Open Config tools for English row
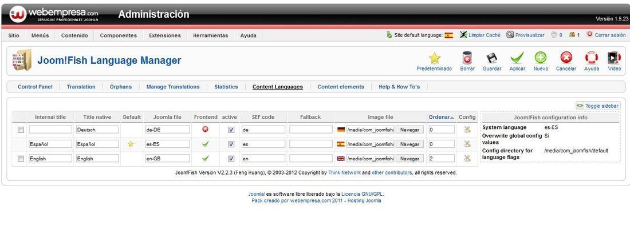 [x=467, y=158]
